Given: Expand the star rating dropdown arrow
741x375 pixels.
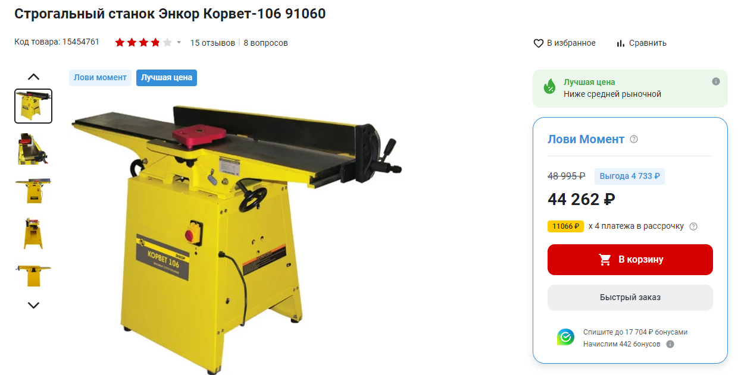Looking at the screenshot, I should click(179, 43).
